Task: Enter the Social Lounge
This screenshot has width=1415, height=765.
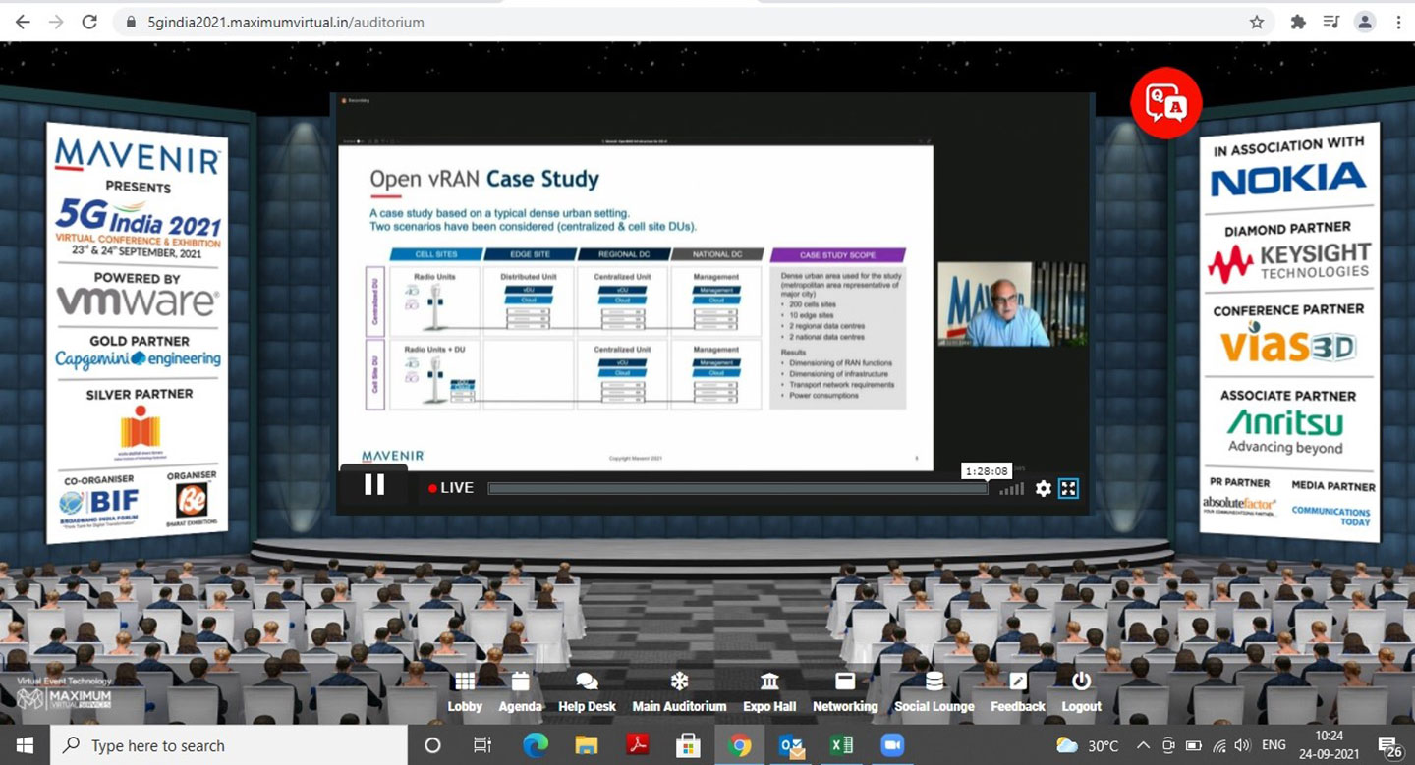Action: (934, 692)
